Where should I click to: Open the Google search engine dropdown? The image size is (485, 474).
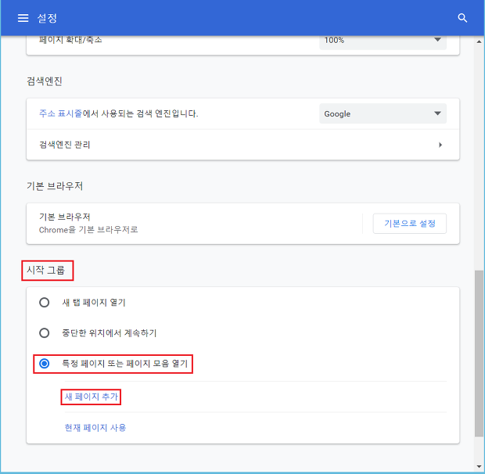pyautogui.click(x=383, y=113)
